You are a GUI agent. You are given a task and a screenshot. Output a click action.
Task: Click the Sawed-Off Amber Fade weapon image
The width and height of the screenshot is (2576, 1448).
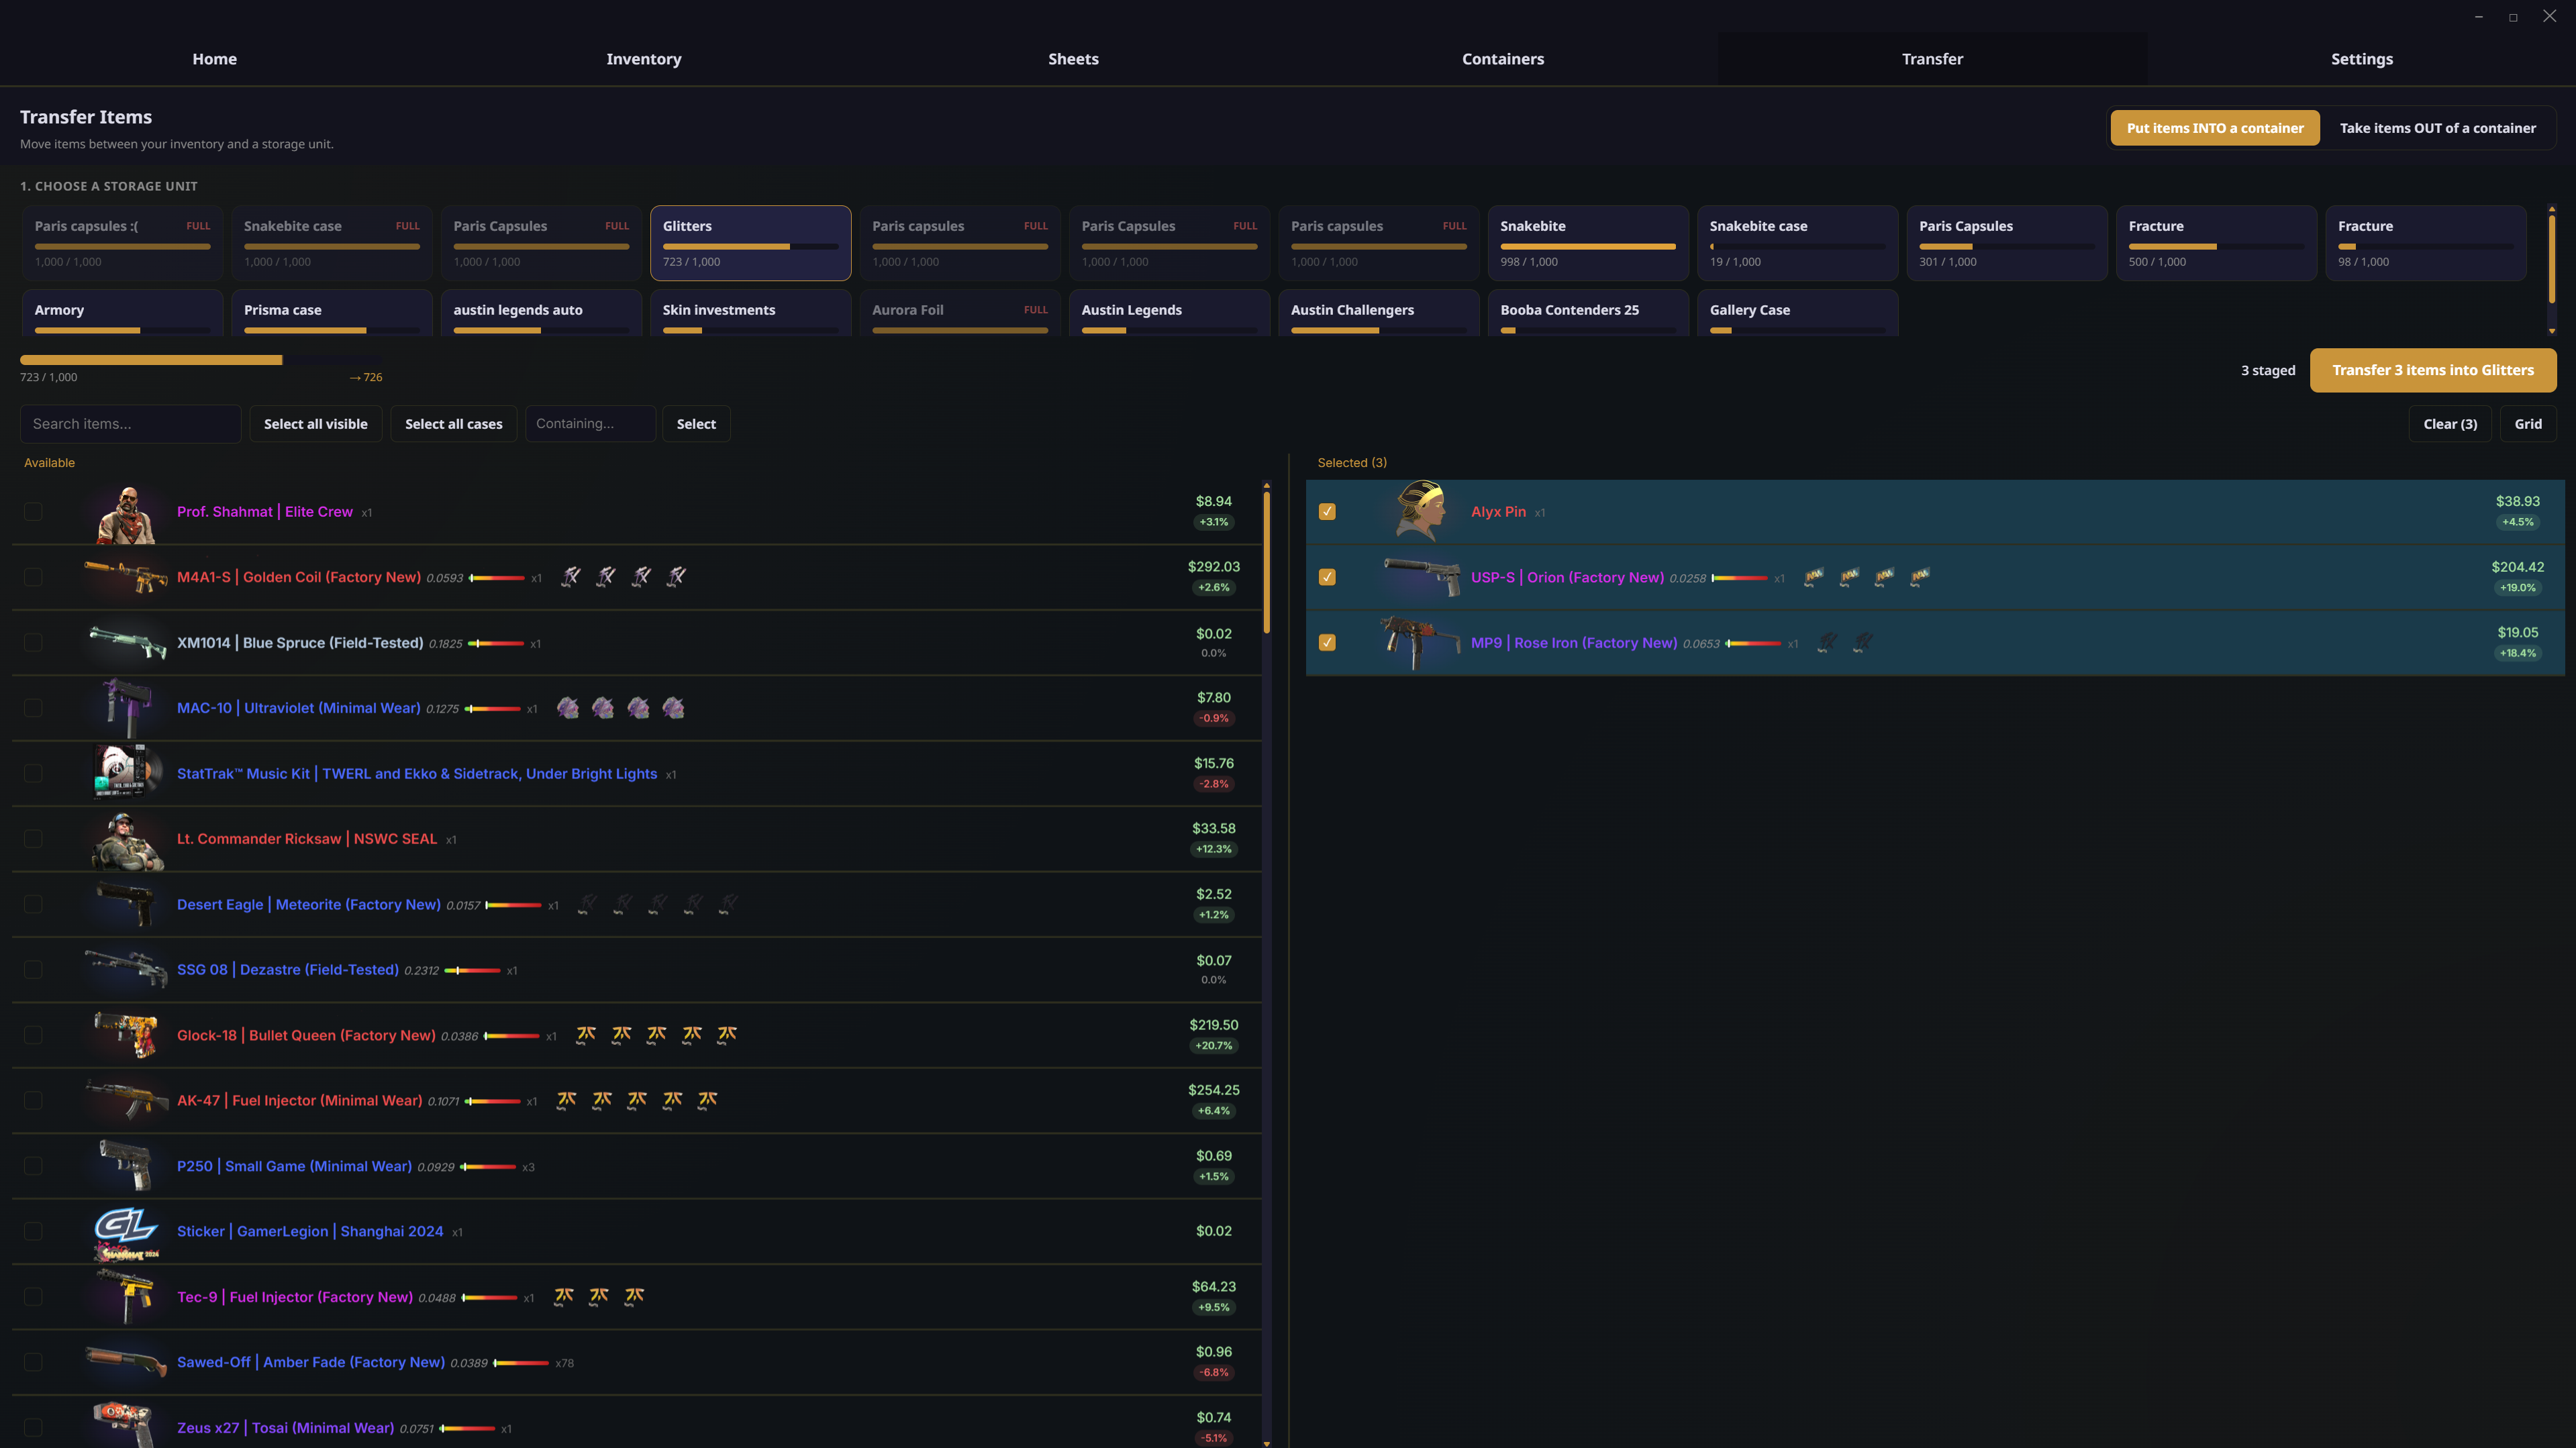point(126,1362)
